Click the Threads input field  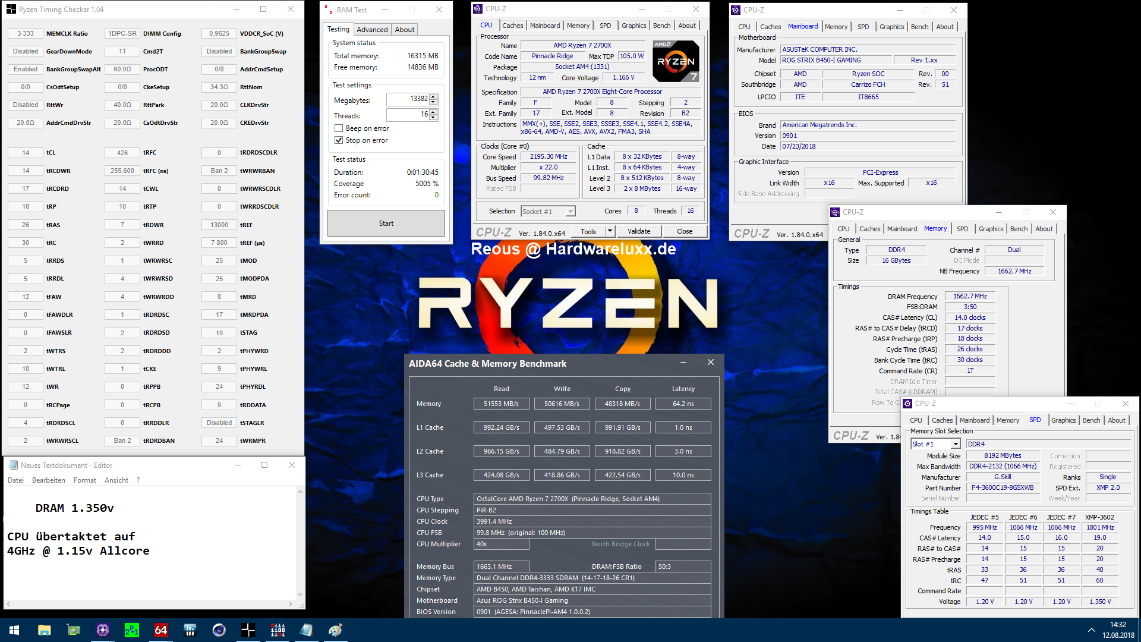pyautogui.click(x=408, y=114)
